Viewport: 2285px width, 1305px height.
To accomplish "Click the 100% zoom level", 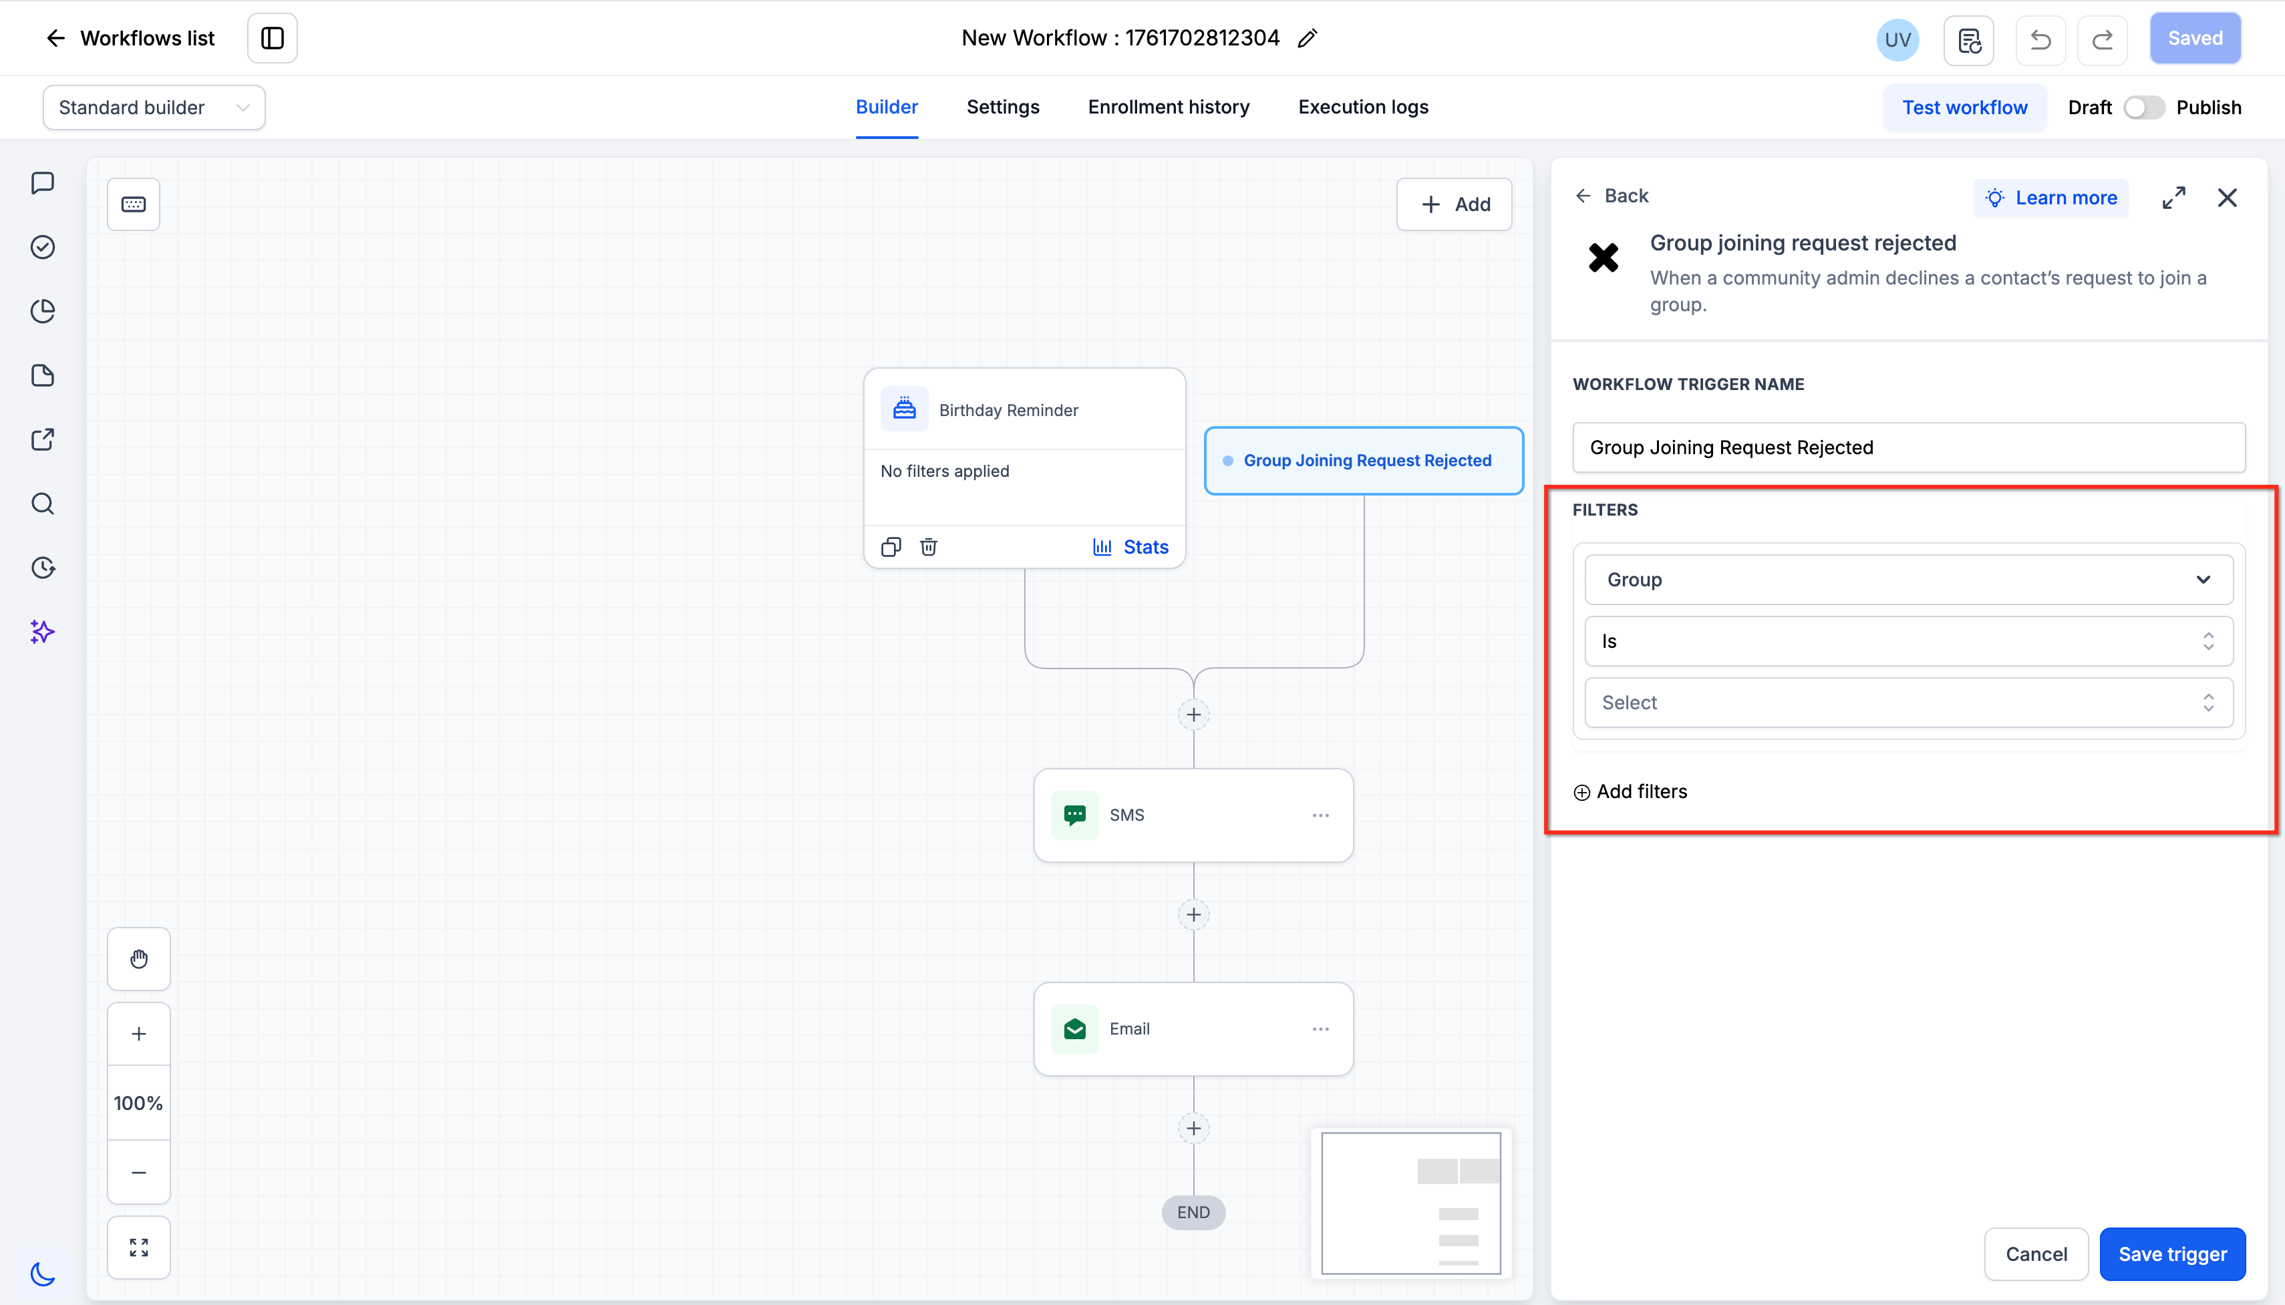I will click(x=139, y=1103).
